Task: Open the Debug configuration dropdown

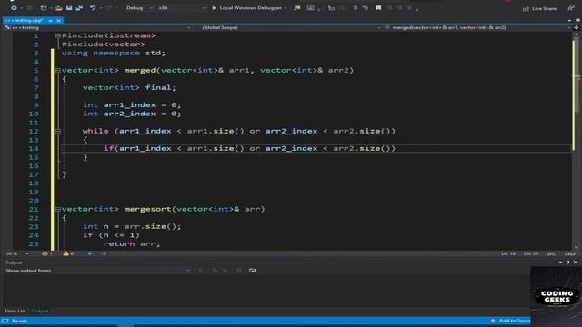Action: (139, 8)
